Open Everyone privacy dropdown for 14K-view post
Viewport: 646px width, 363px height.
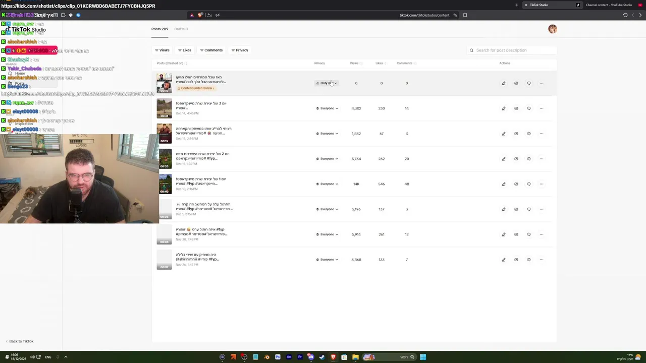(327, 184)
